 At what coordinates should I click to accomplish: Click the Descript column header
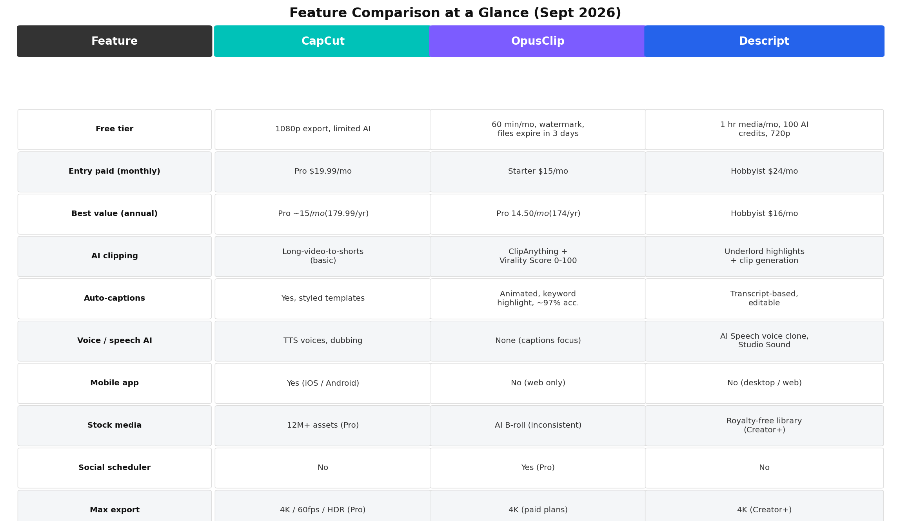(x=764, y=41)
